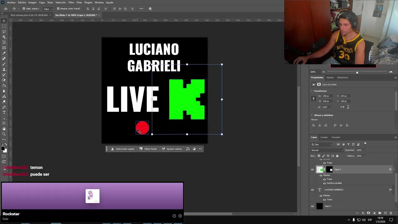Create a new layer with plus icon
Screen dimensions: 398x224
385,213
